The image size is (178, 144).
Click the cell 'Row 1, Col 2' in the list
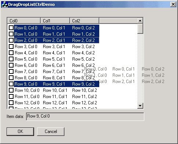click(x=84, y=34)
